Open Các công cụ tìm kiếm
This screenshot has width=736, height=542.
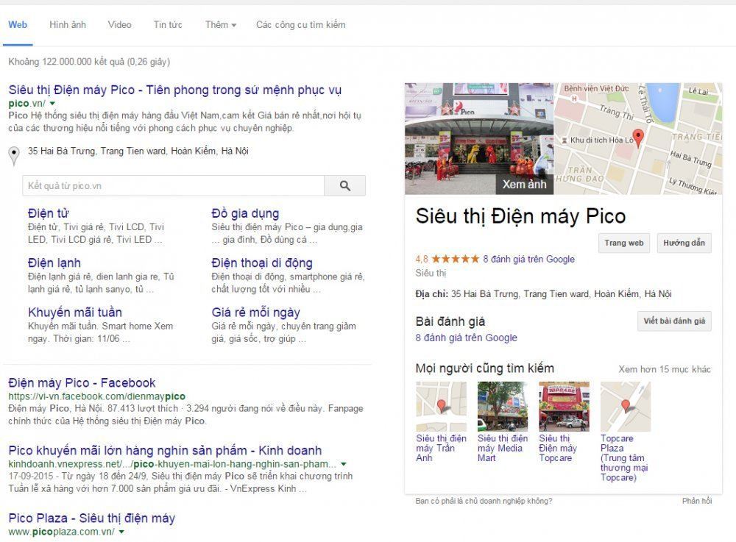click(x=300, y=25)
